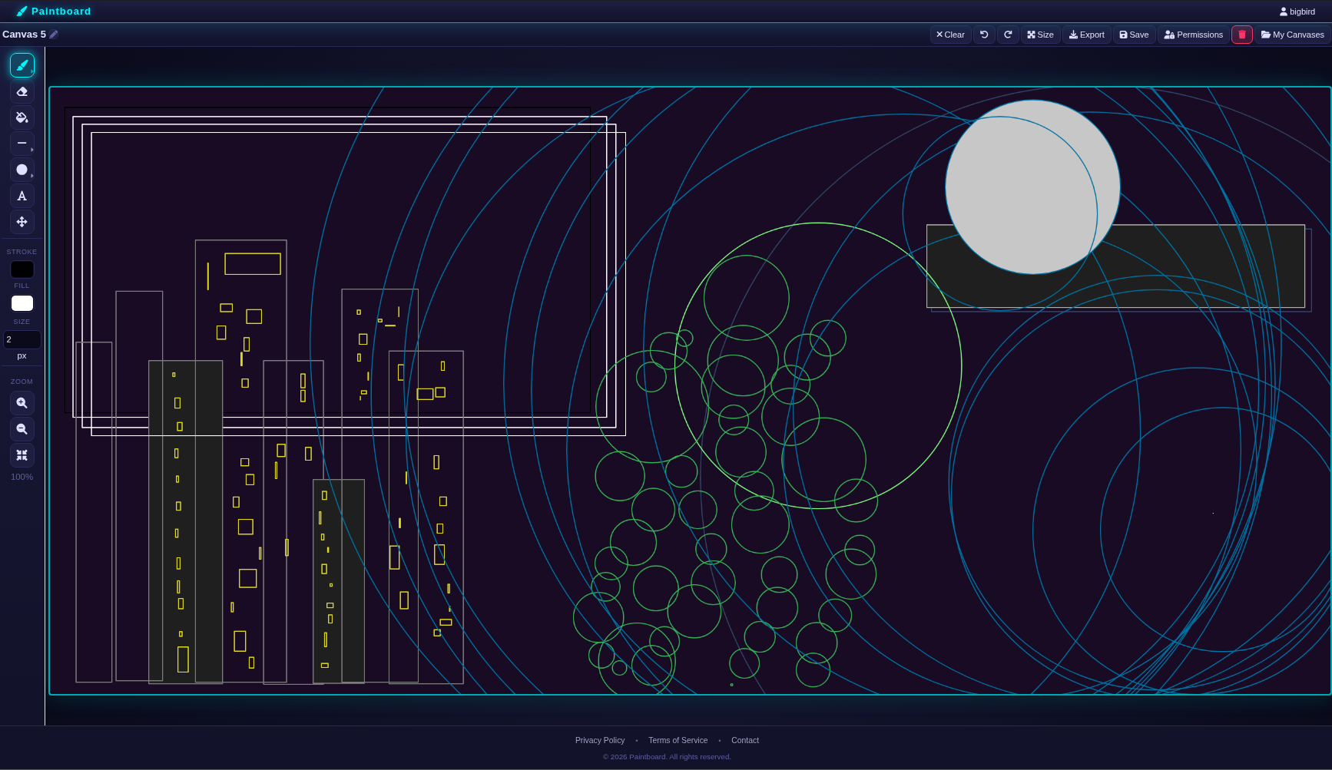Screen dimensions: 1332x770
Task: Delete the canvas with the trash icon
Action: 1242,35
